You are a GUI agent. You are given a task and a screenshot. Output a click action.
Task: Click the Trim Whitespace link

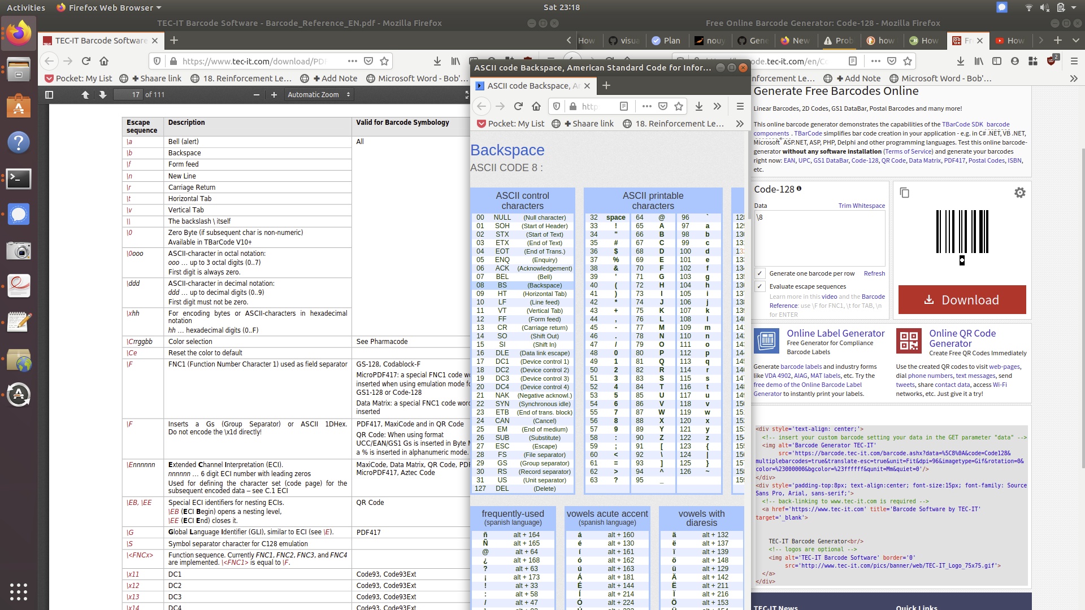[861, 206]
